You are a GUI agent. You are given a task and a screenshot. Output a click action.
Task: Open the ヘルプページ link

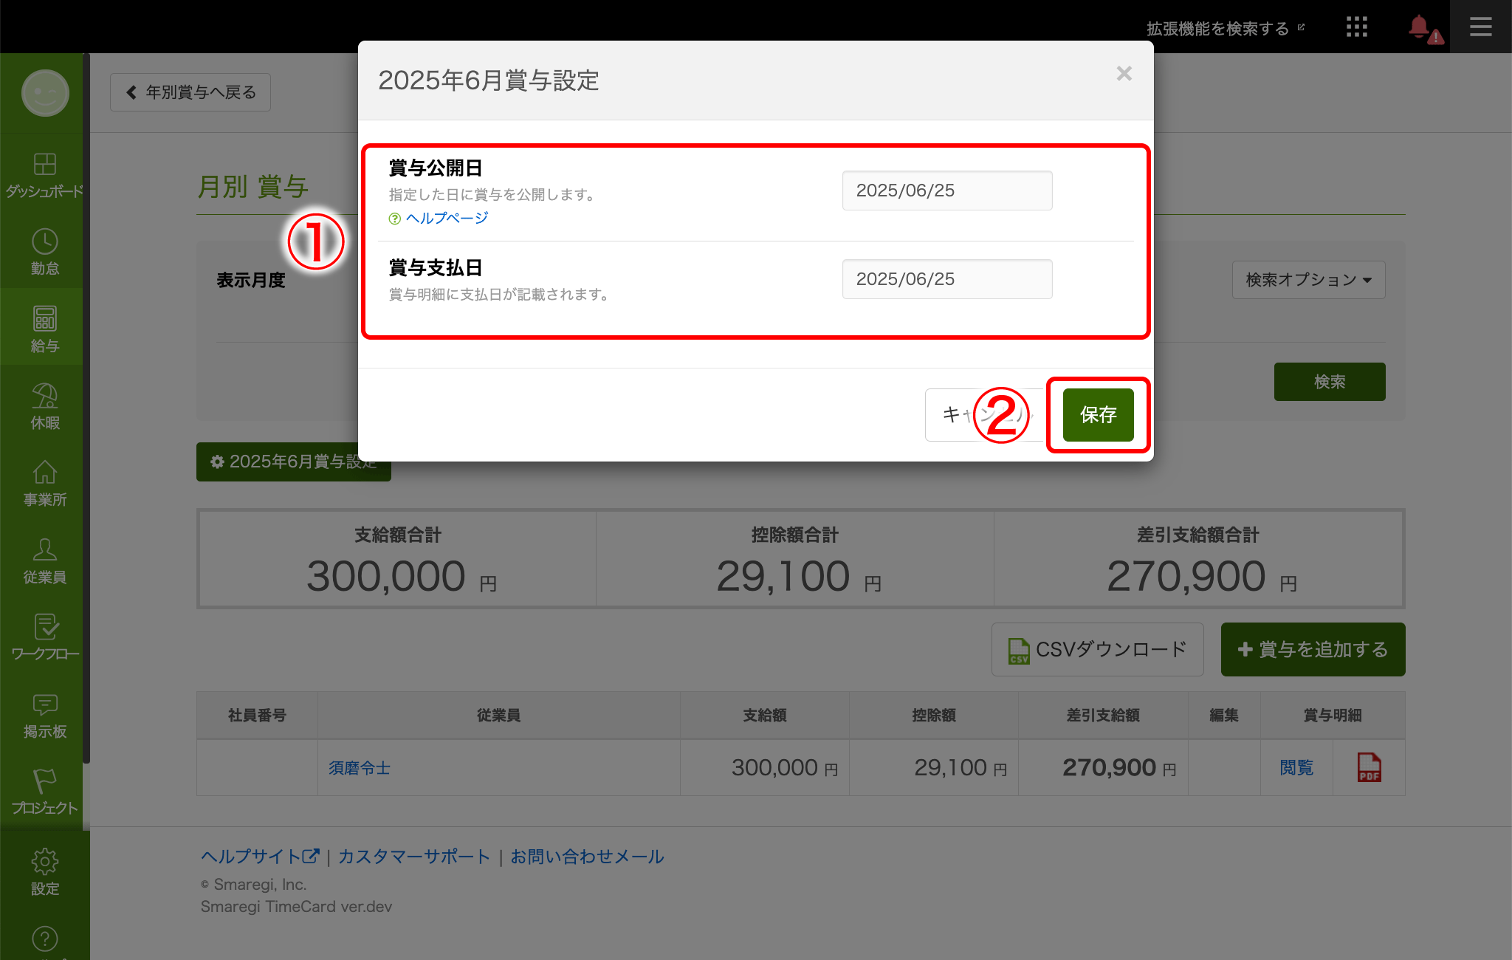click(x=447, y=218)
